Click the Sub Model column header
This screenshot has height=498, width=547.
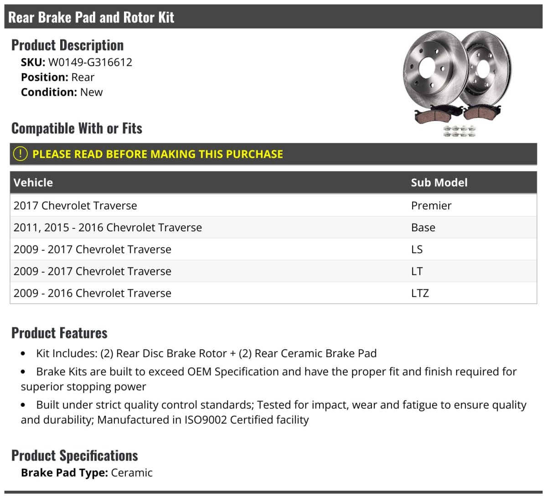(439, 182)
